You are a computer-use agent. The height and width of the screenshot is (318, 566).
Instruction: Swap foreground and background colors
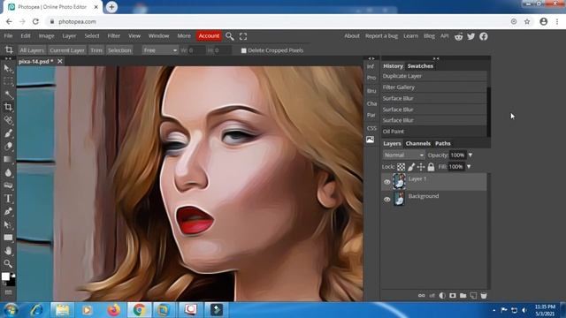click(13, 276)
